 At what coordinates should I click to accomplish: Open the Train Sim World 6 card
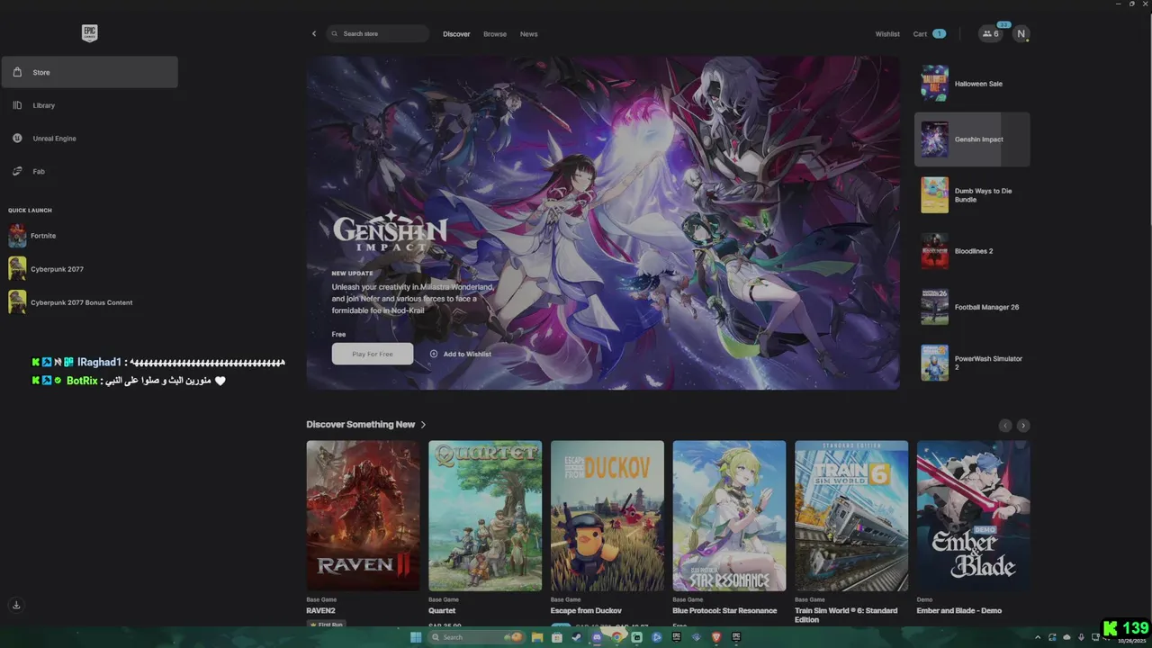(851, 516)
